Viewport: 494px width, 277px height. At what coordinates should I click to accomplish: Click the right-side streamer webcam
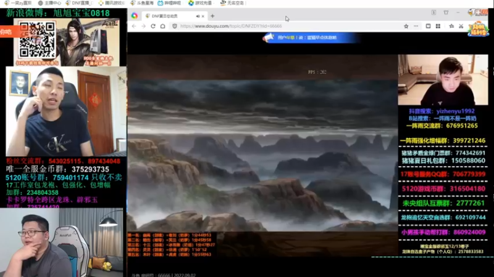click(443, 80)
